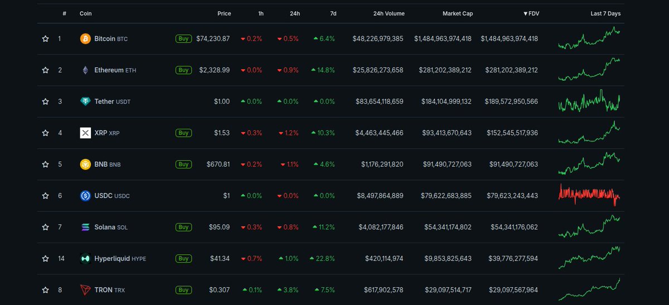Open the Bitcoin BTC coin link
Screen dimensions: 669x305
pyautogui.click(x=111, y=39)
